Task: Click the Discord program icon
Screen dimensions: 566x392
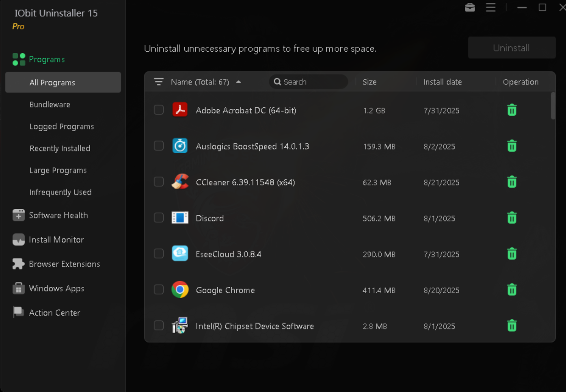Action: [x=180, y=218]
